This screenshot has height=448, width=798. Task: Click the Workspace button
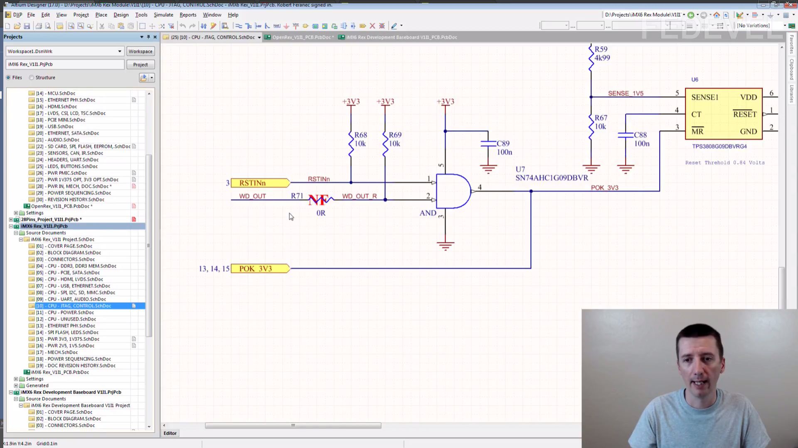pyautogui.click(x=140, y=51)
